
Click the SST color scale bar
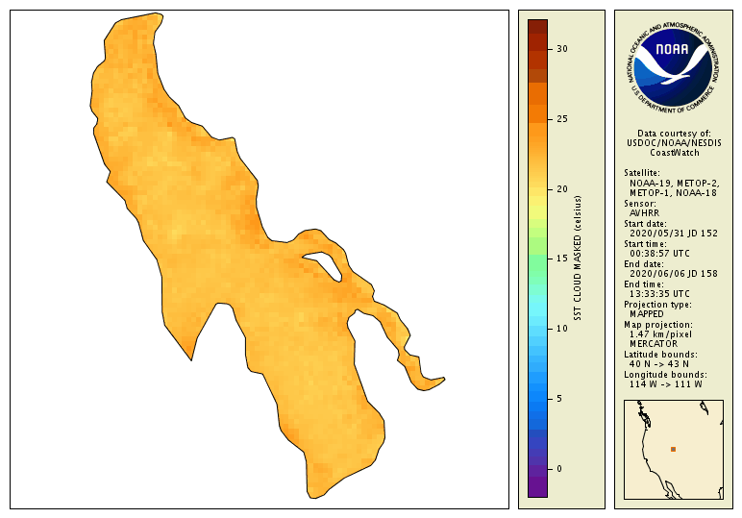[x=537, y=259]
